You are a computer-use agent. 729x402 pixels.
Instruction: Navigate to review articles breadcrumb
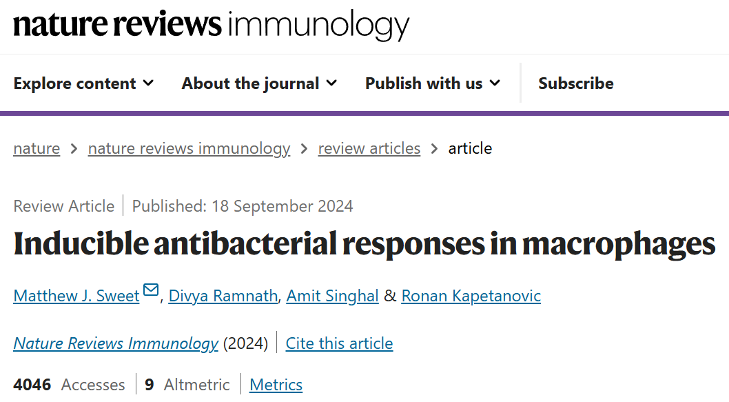(x=369, y=148)
